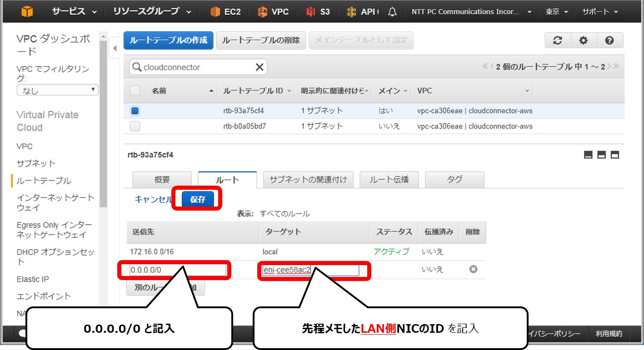Clear the cloudconnector search text
The height and width of the screenshot is (350, 644).
point(259,67)
